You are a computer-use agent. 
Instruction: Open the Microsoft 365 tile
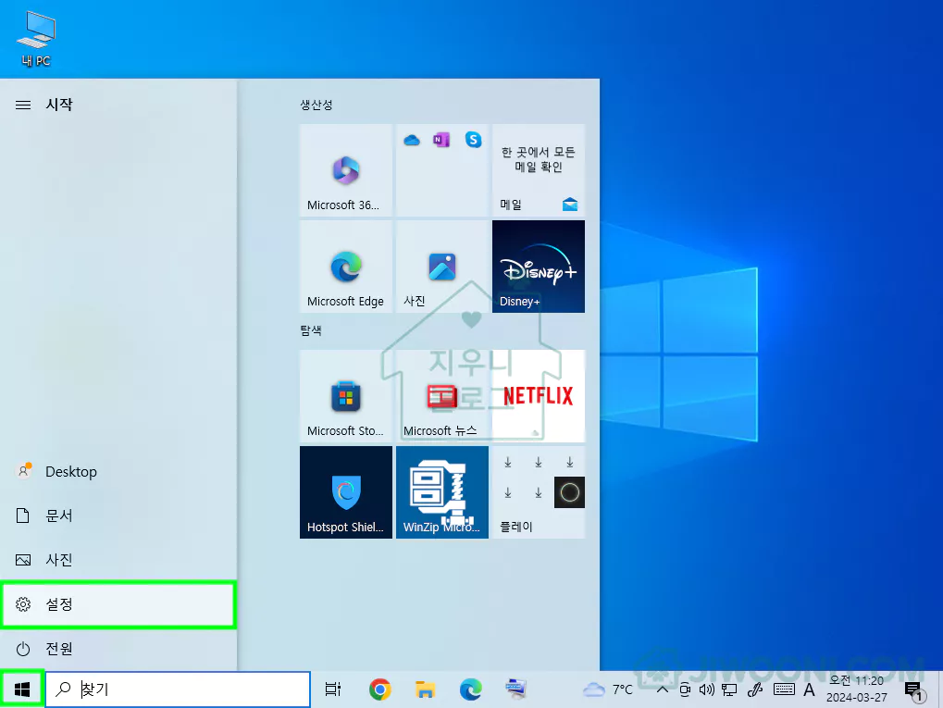click(x=345, y=170)
